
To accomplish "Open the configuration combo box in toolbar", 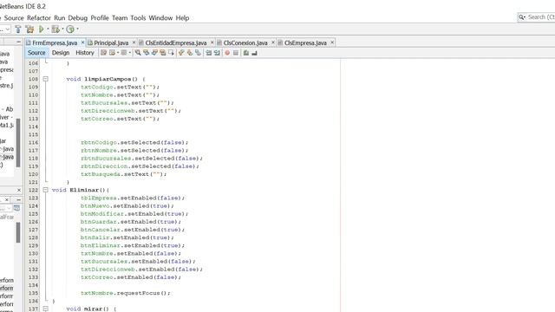I will (5, 29).
